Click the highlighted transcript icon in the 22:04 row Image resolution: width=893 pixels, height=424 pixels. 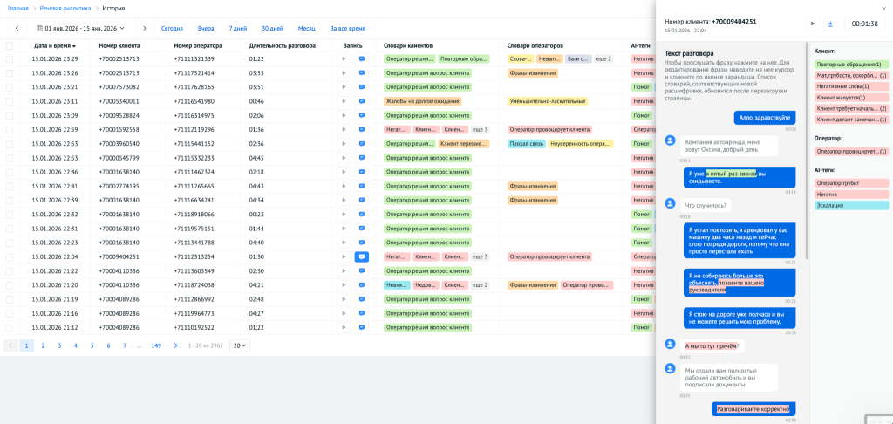(361, 256)
